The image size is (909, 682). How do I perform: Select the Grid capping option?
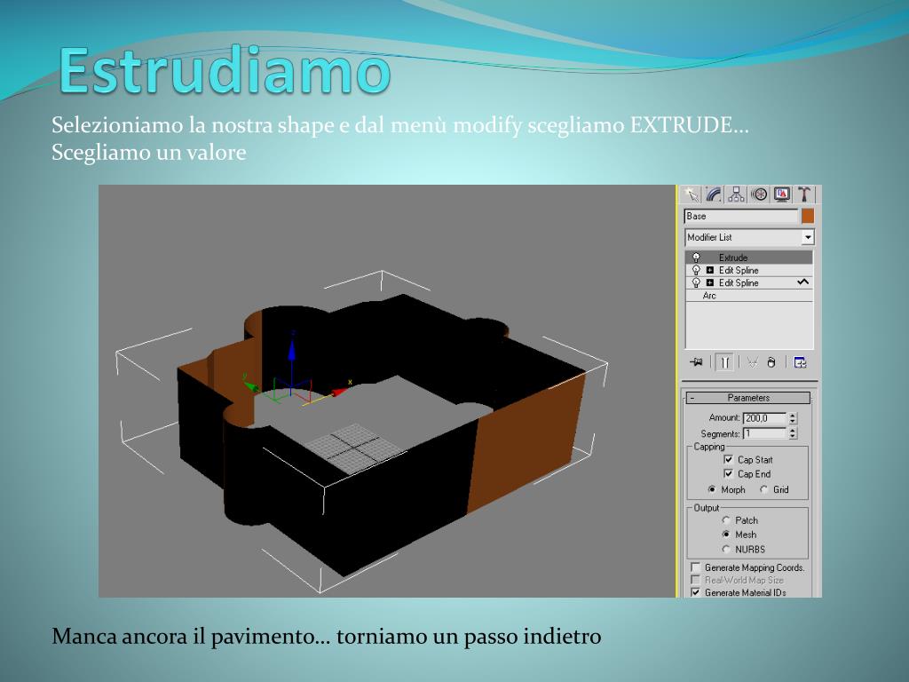click(x=764, y=489)
